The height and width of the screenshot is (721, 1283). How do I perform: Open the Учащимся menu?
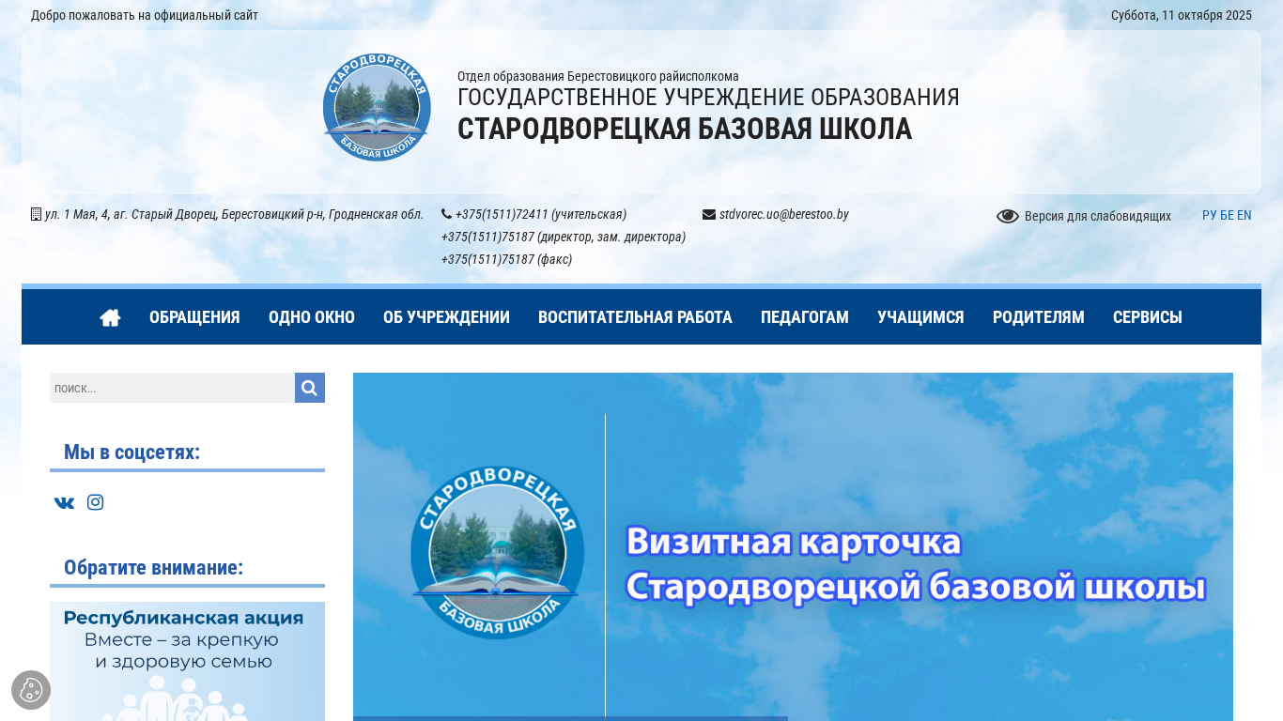920,317
